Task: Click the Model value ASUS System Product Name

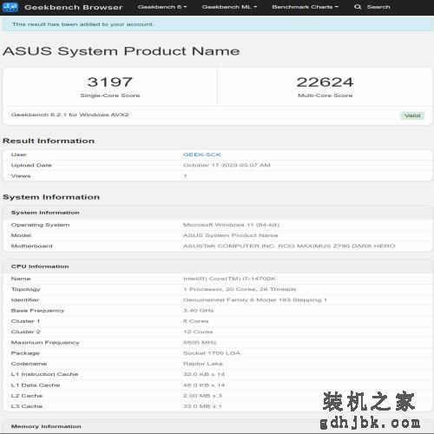Action: tap(230, 235)
